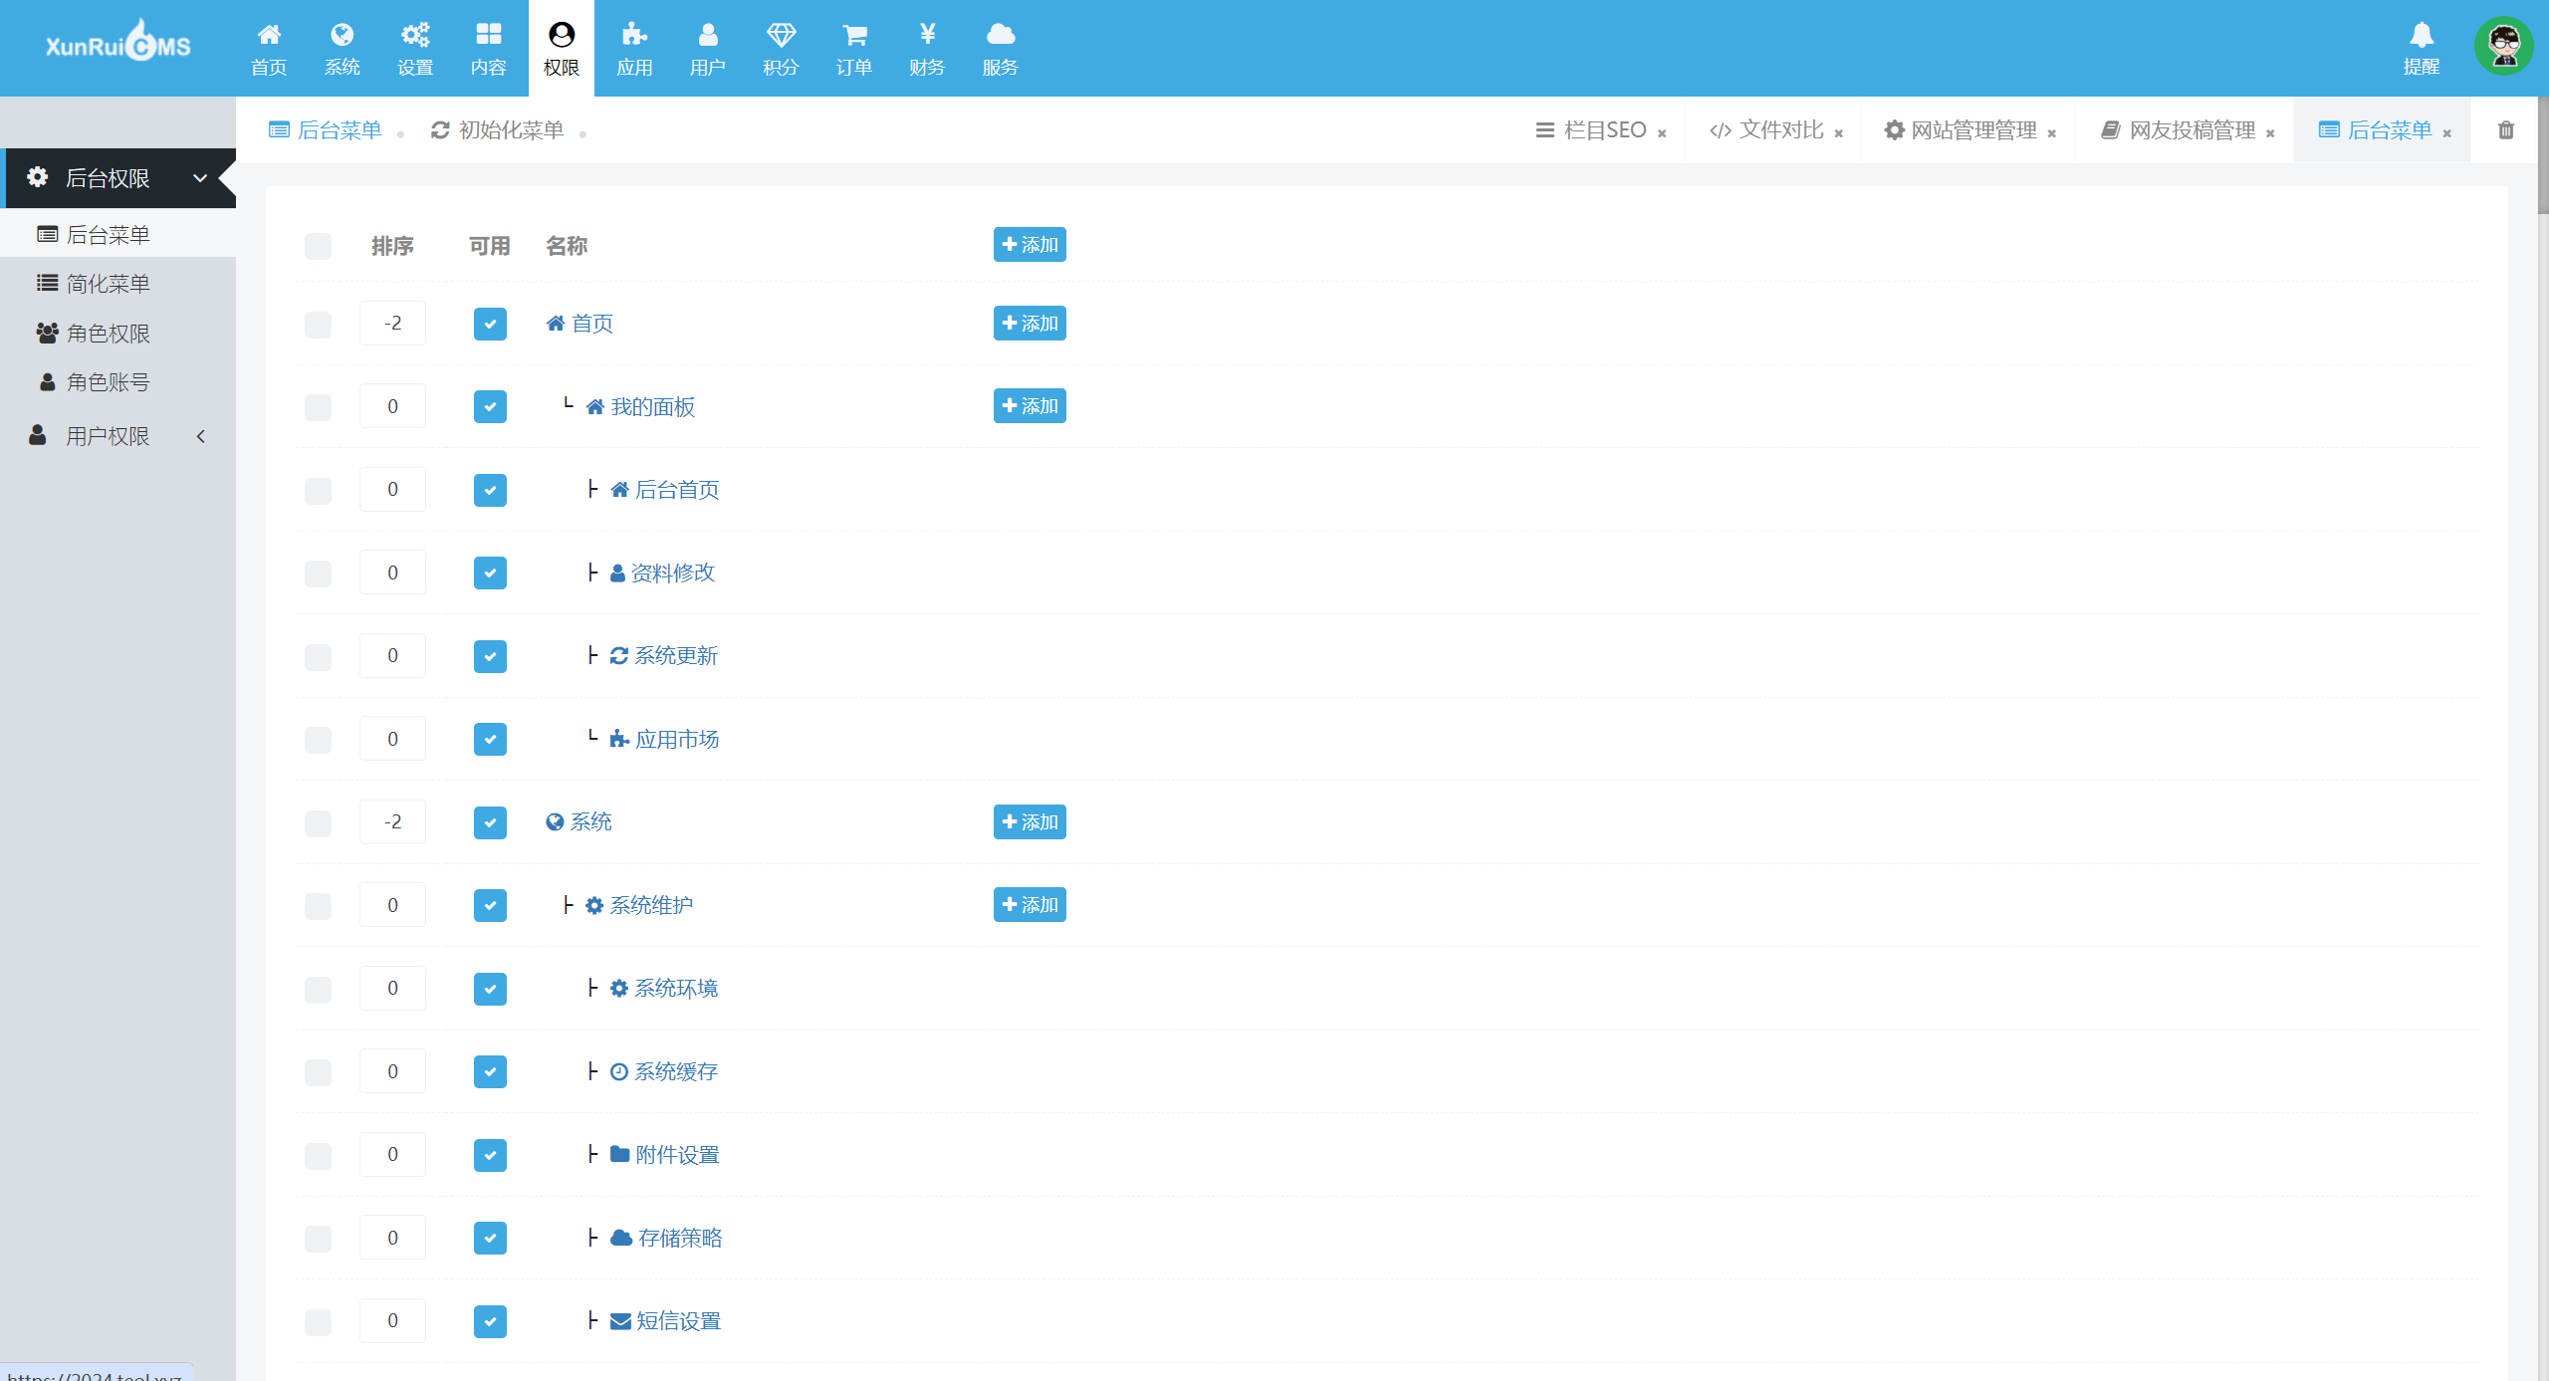2549x1381 pixels.
Task: Open the 设置 gears icon in top navigation
Action: coord(415,35)
